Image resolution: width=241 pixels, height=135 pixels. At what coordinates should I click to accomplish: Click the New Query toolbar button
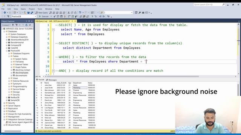tap(41, 13)
